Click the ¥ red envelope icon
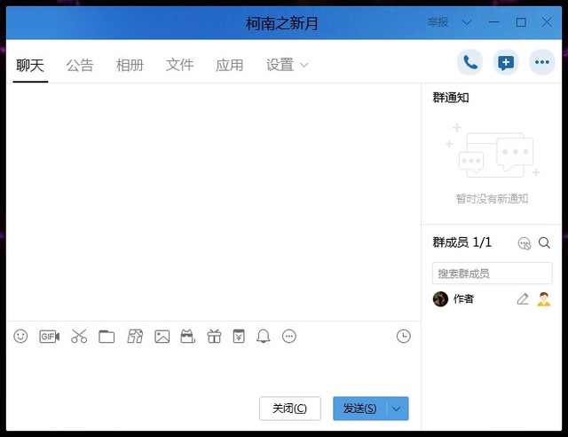568x437 pixels. point(239,336)
